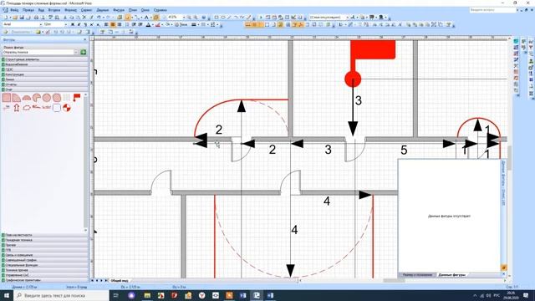535x301 pixels.
Task: Select the Общий вид page tab
Action: (x=120, y=281)
